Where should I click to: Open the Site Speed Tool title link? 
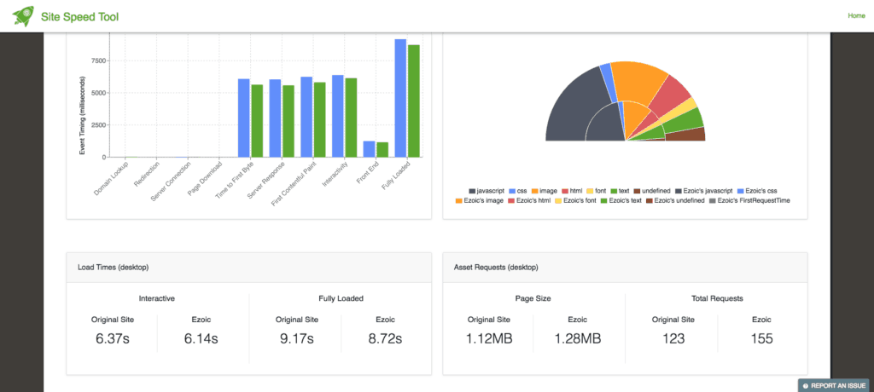(x=79, y=17)
